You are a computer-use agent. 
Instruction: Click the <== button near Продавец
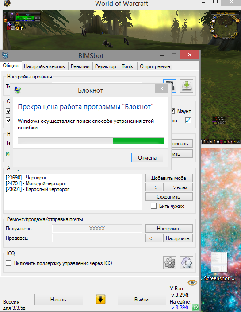tap(153, 238)
